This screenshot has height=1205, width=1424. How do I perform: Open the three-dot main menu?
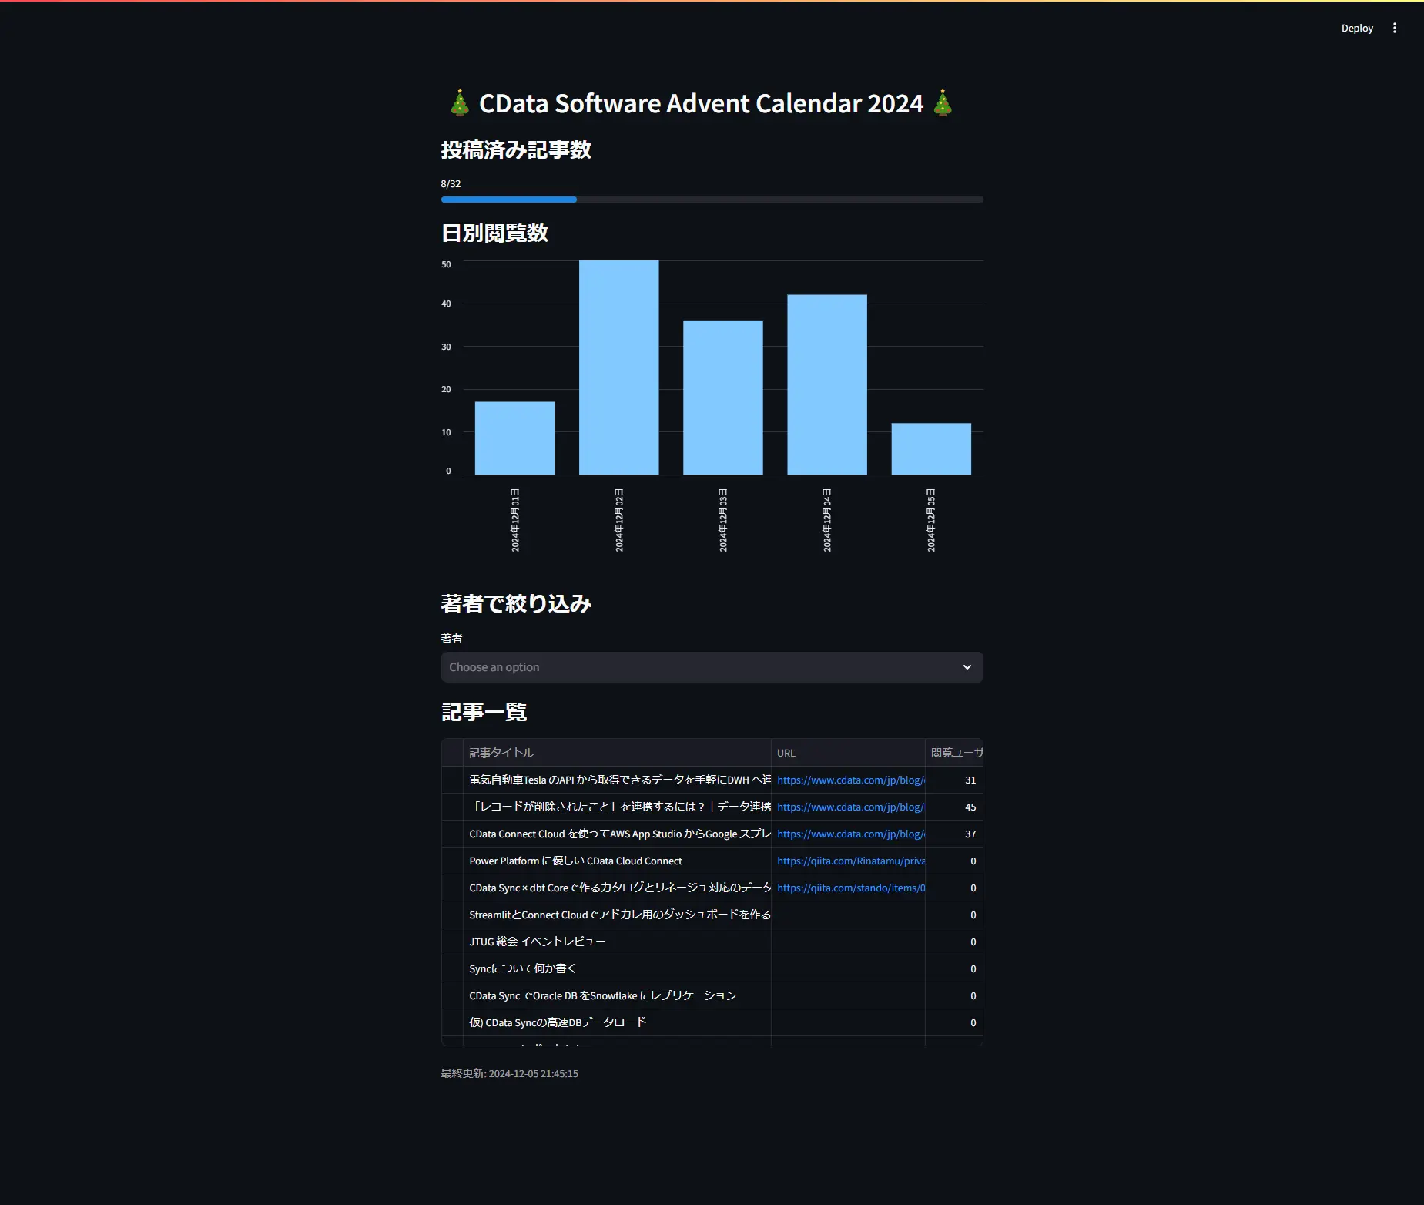click(1394, 28)
